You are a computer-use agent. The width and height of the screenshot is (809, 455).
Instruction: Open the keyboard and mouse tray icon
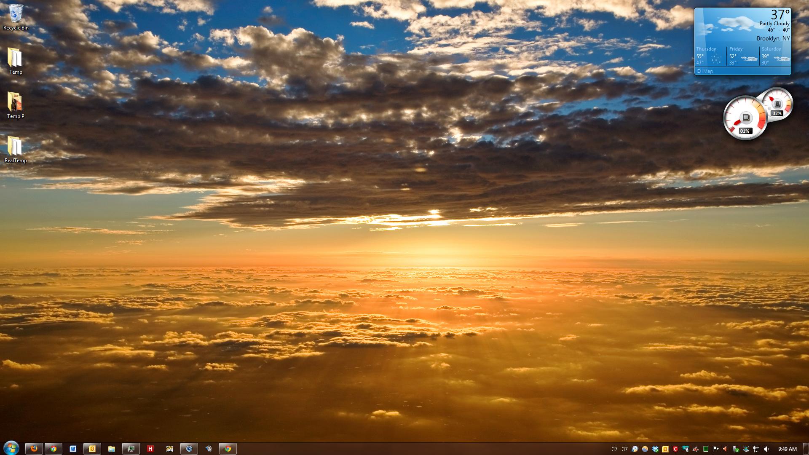(686, 449)
